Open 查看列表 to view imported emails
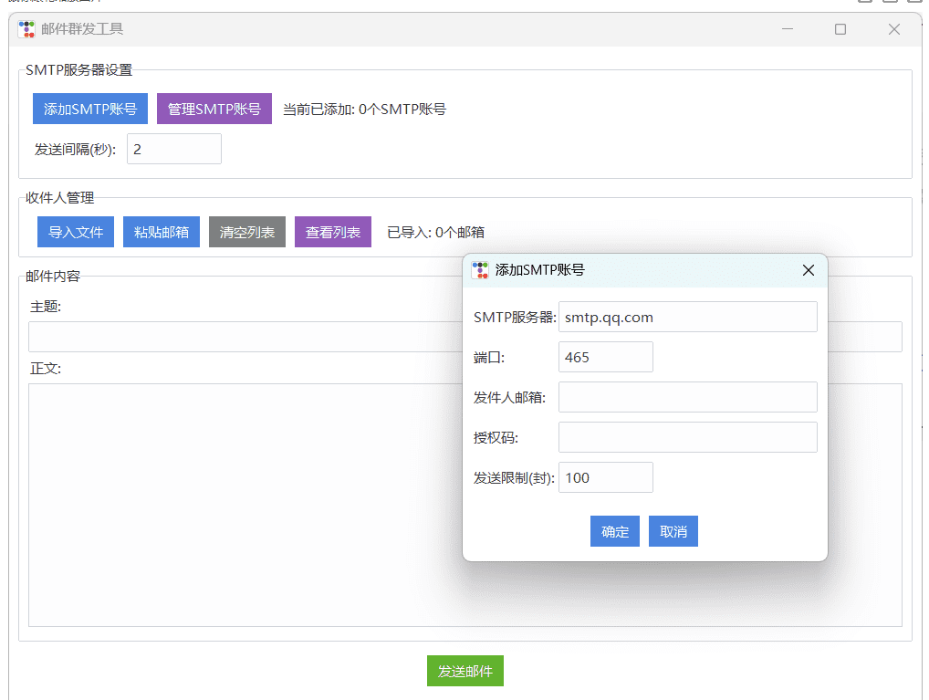The height and width of the screenshot is (700, 929). (332, 232)
